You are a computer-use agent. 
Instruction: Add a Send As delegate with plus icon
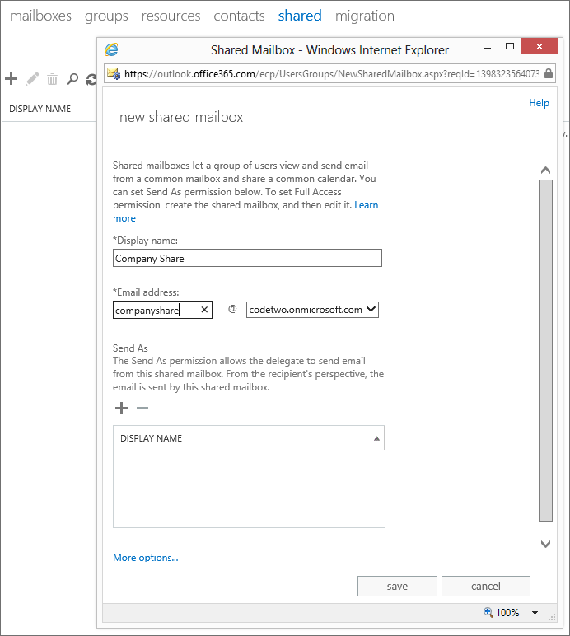click(x=121, y=408)
